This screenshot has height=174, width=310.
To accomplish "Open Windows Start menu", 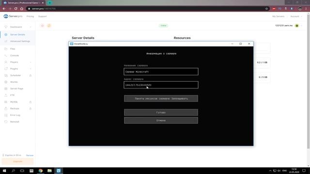I will point(4,171).
